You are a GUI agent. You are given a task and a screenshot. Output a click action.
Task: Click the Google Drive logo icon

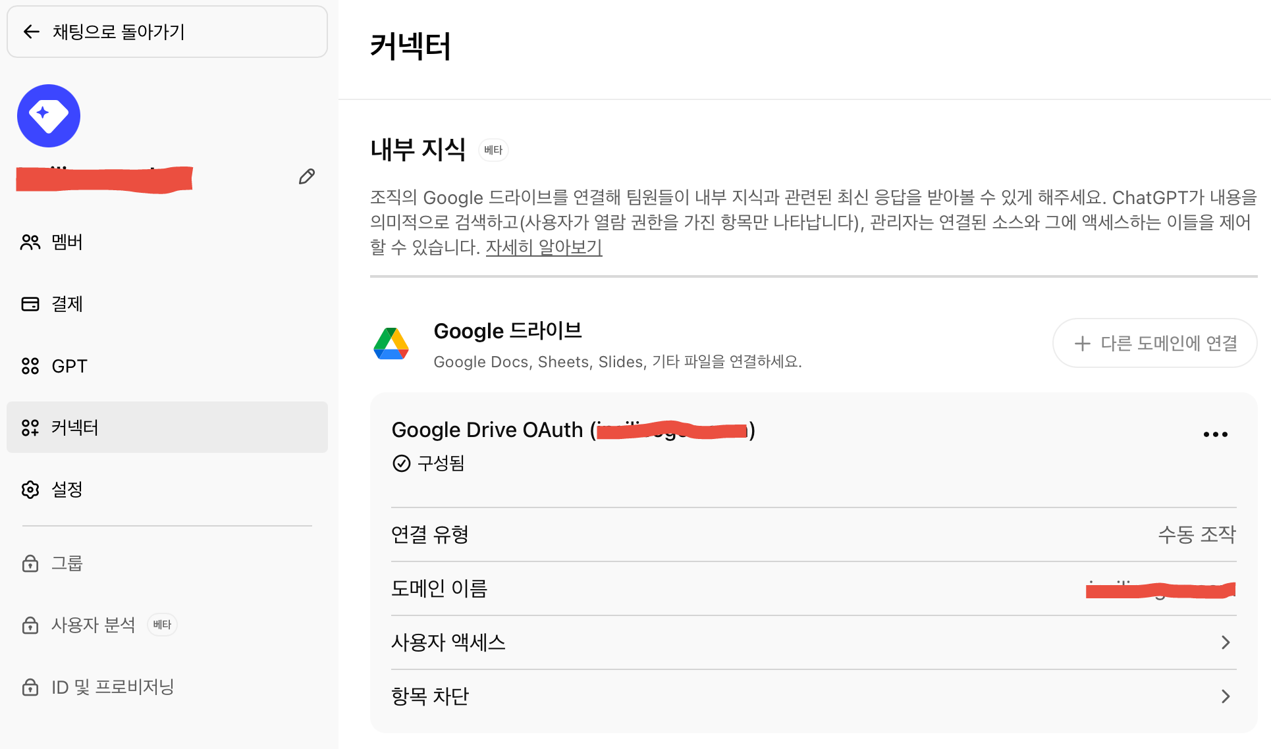(391, 344)
